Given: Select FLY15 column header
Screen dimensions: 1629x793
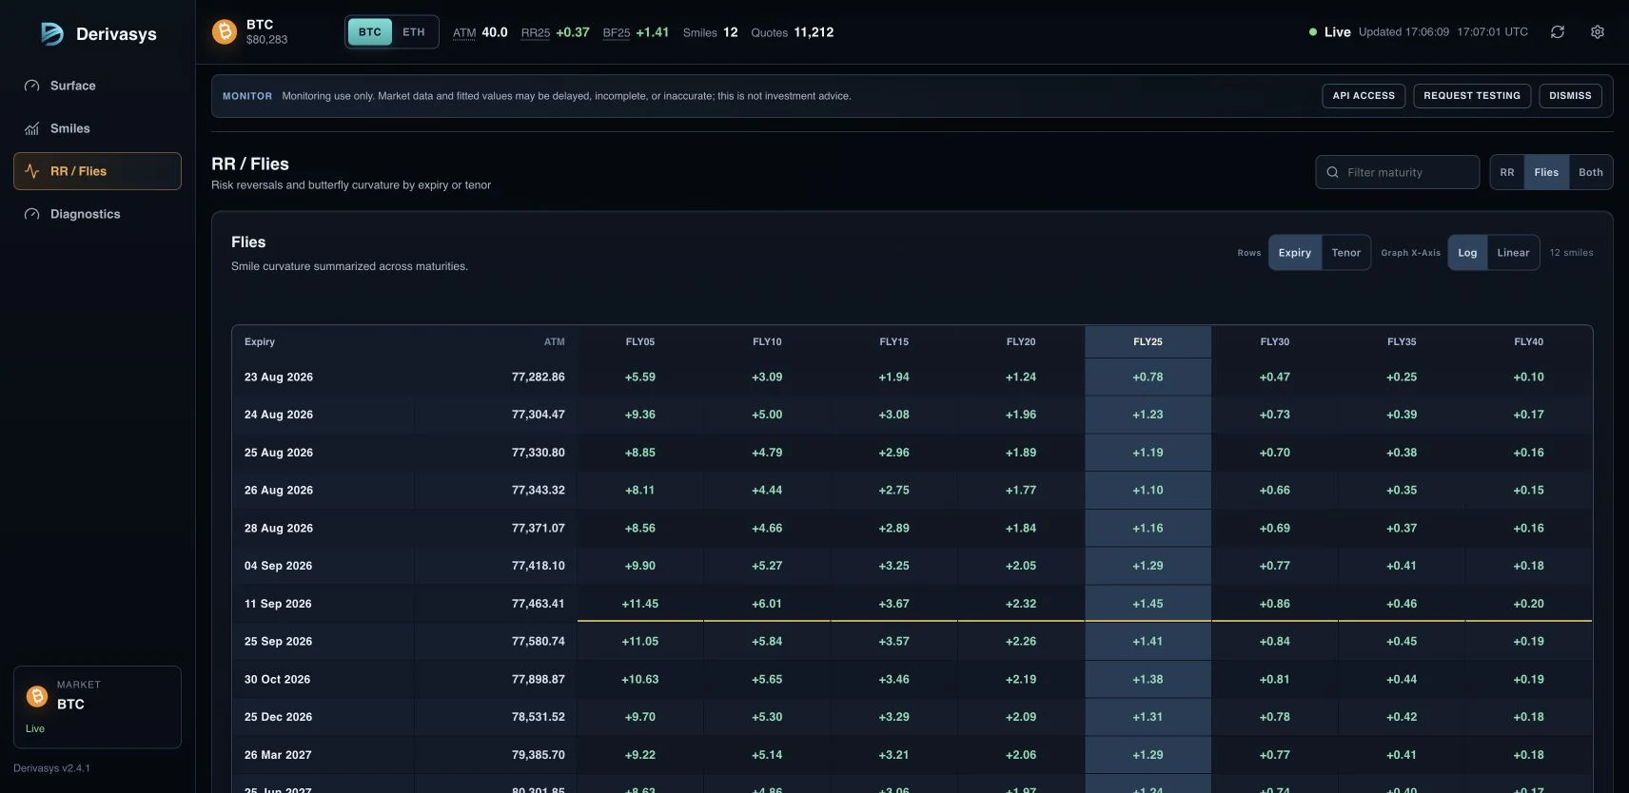Looking at the screenshot, I should coord(894,341).
